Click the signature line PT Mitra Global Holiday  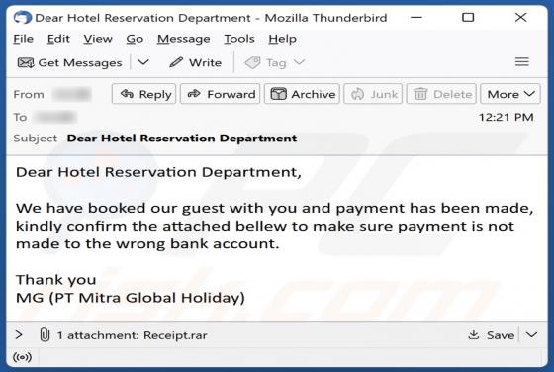point(131,298)
